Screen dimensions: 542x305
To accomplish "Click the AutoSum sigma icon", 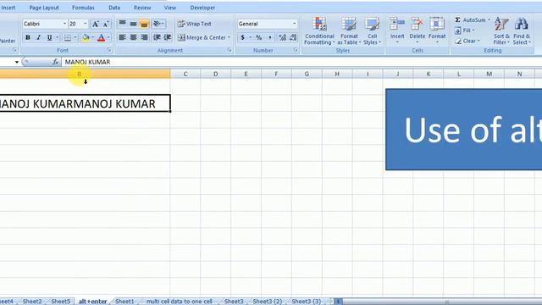I will [x=457, y=20].
